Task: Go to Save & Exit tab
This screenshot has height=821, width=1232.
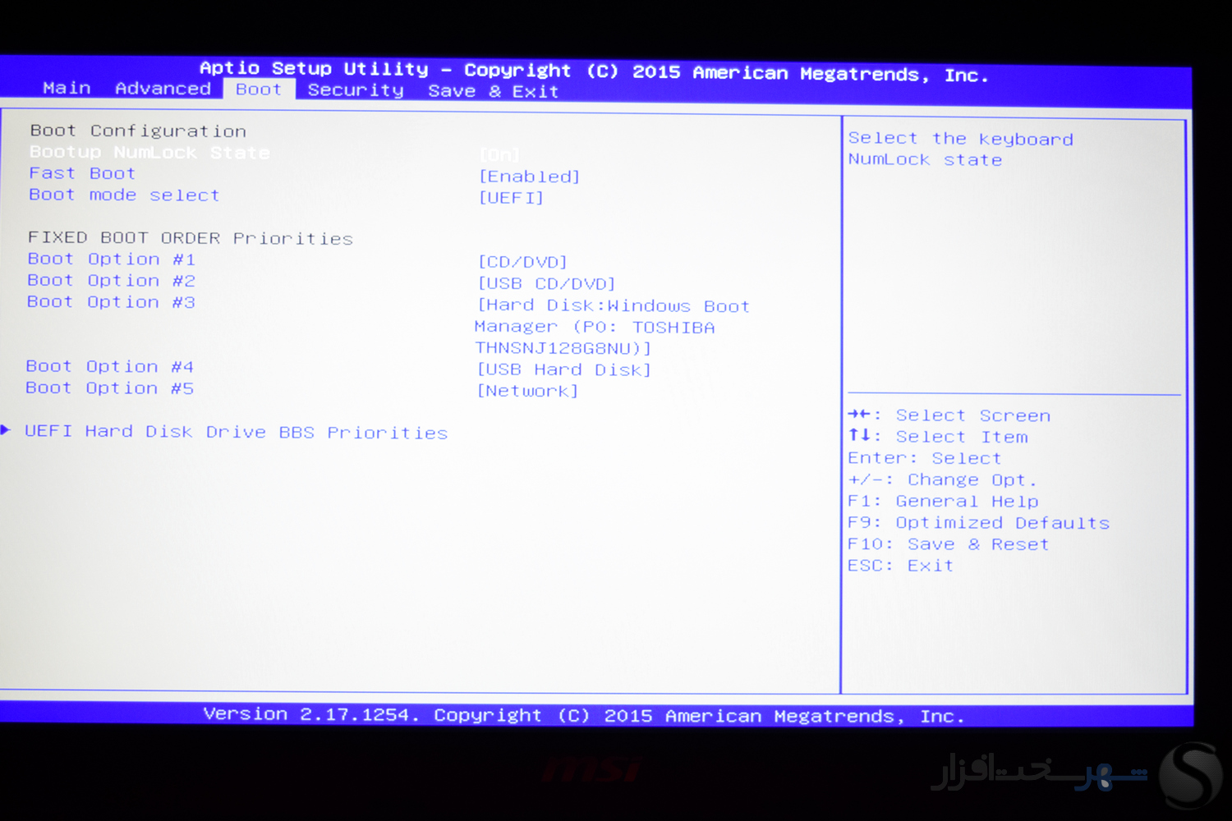Action: [493, 91]
